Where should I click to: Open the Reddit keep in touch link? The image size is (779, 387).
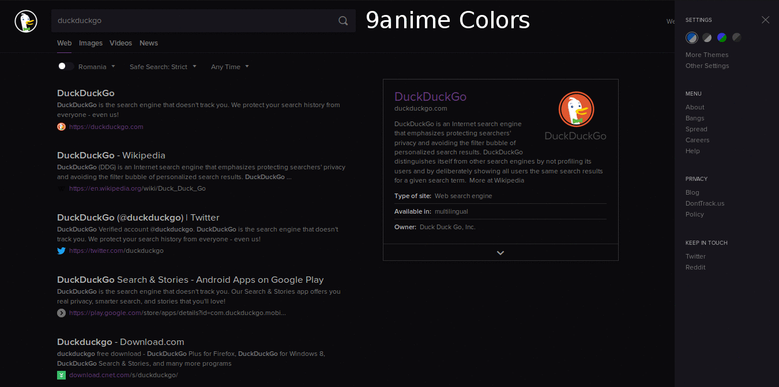[695, 267]
